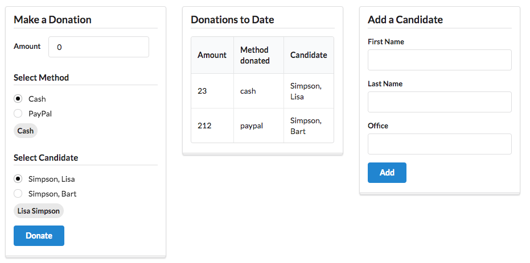Screen dimensions: 530x263
Task: Click the Candidate column header
Action: tap(309, 55)
